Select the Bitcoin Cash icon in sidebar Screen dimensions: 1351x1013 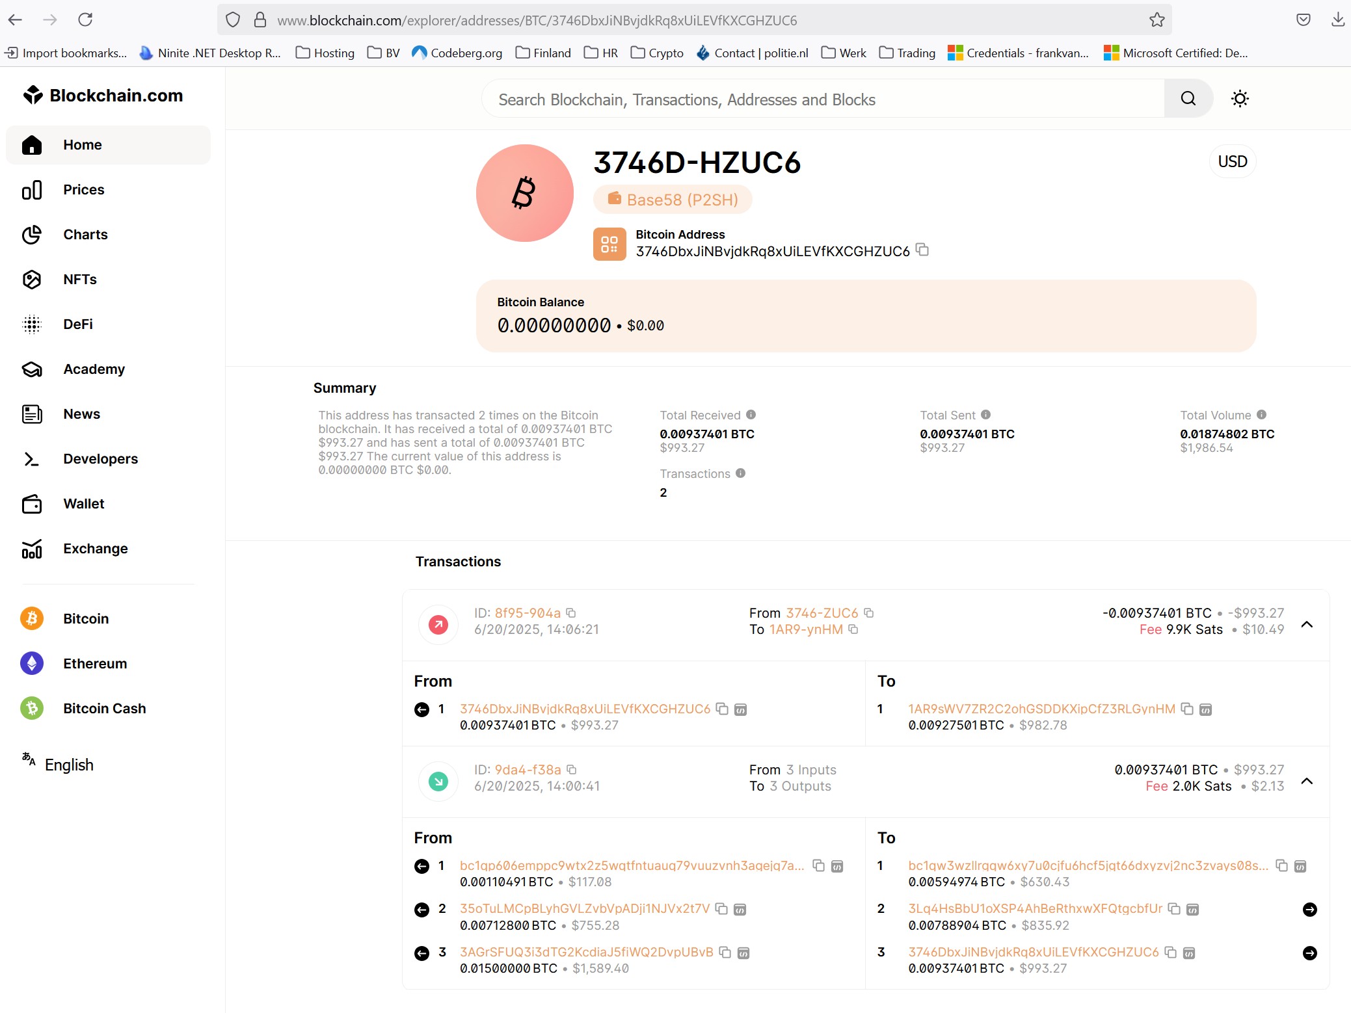(x=33, y=708)
